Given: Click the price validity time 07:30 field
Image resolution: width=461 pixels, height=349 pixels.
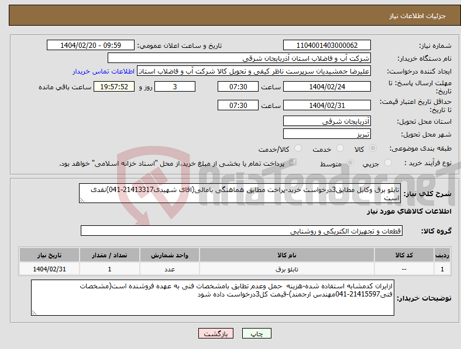Looking at the screenshot, I should [x=238, y=105].
